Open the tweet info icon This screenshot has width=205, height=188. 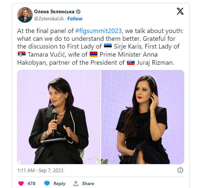pos(180,170)
